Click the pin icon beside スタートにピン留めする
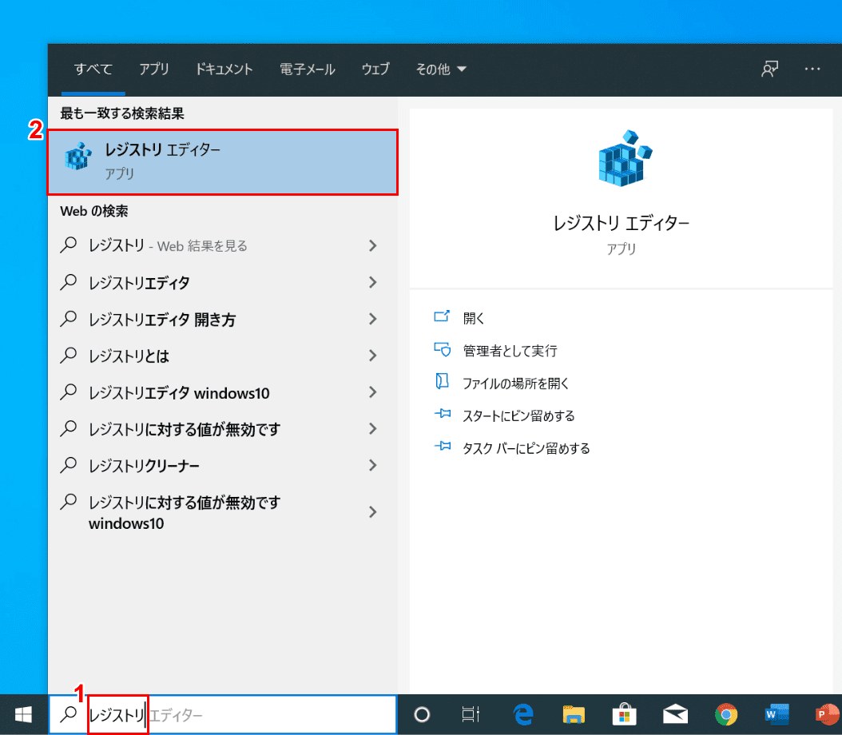 click(x=442, y=413)
